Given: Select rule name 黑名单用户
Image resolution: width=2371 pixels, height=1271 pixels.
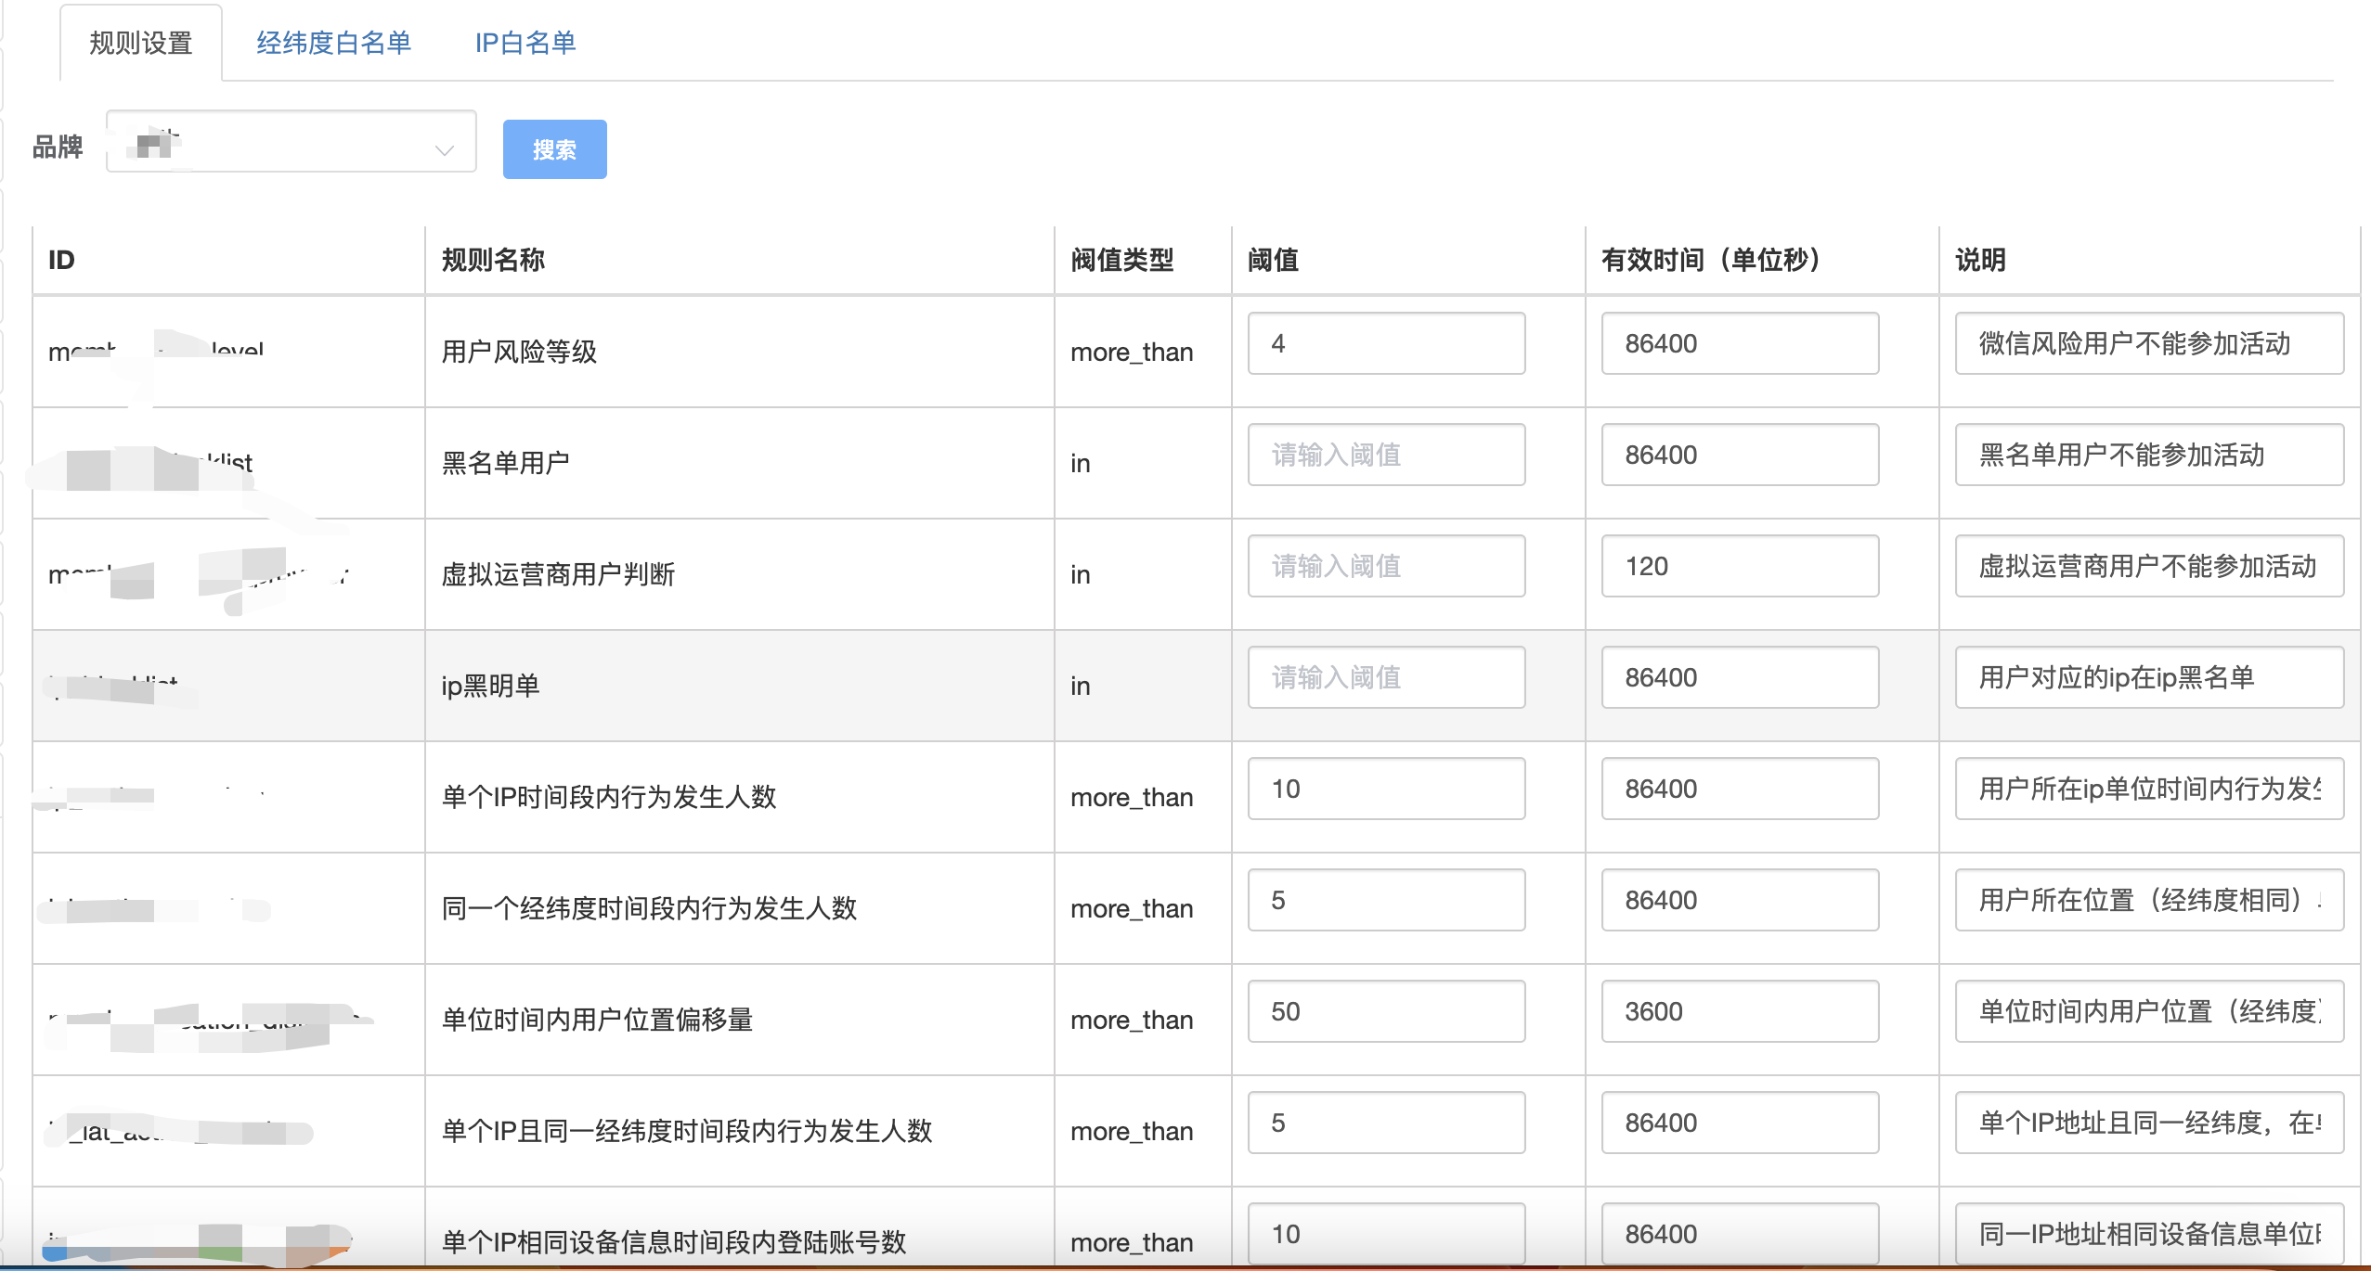Looking at the screenshot, I should pos(506,463).
